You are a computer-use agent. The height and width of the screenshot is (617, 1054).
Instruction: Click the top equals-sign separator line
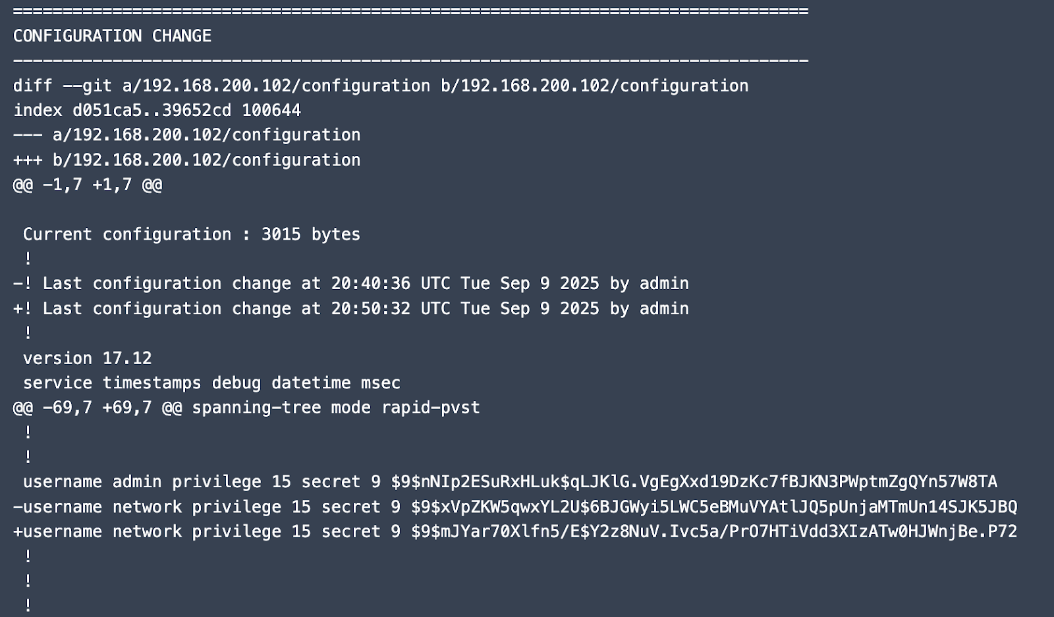[x=410, y=11]
